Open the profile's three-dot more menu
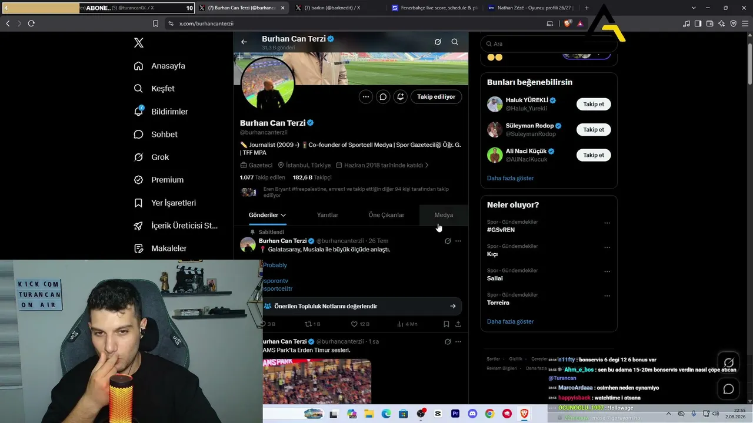 (x=366, y=97)
